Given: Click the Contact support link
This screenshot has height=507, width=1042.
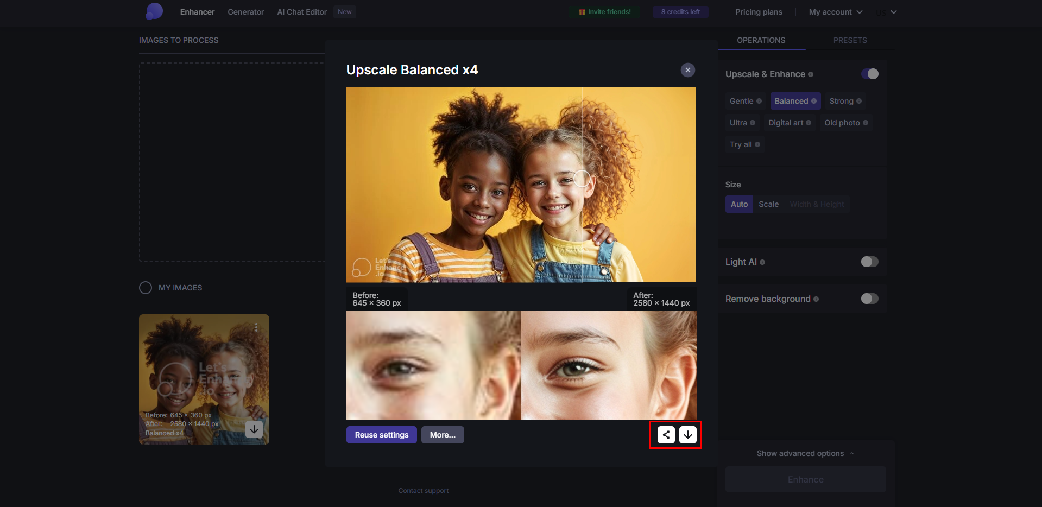Looking at the screenshot, I should click(x=423, y=490).
